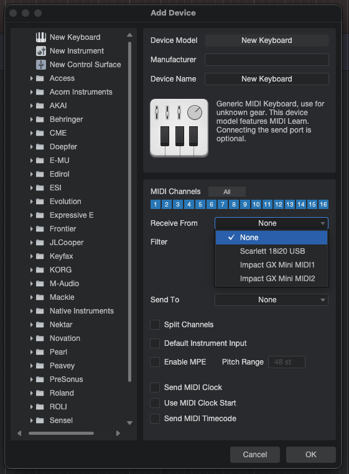
Task: Select Impact GX Mini MIDI1
Action: click(271, 265)
